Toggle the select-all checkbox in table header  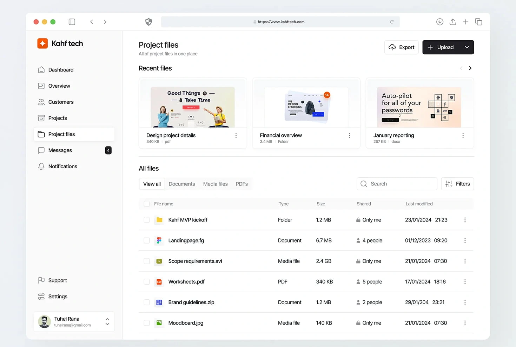tap(147, 204)
